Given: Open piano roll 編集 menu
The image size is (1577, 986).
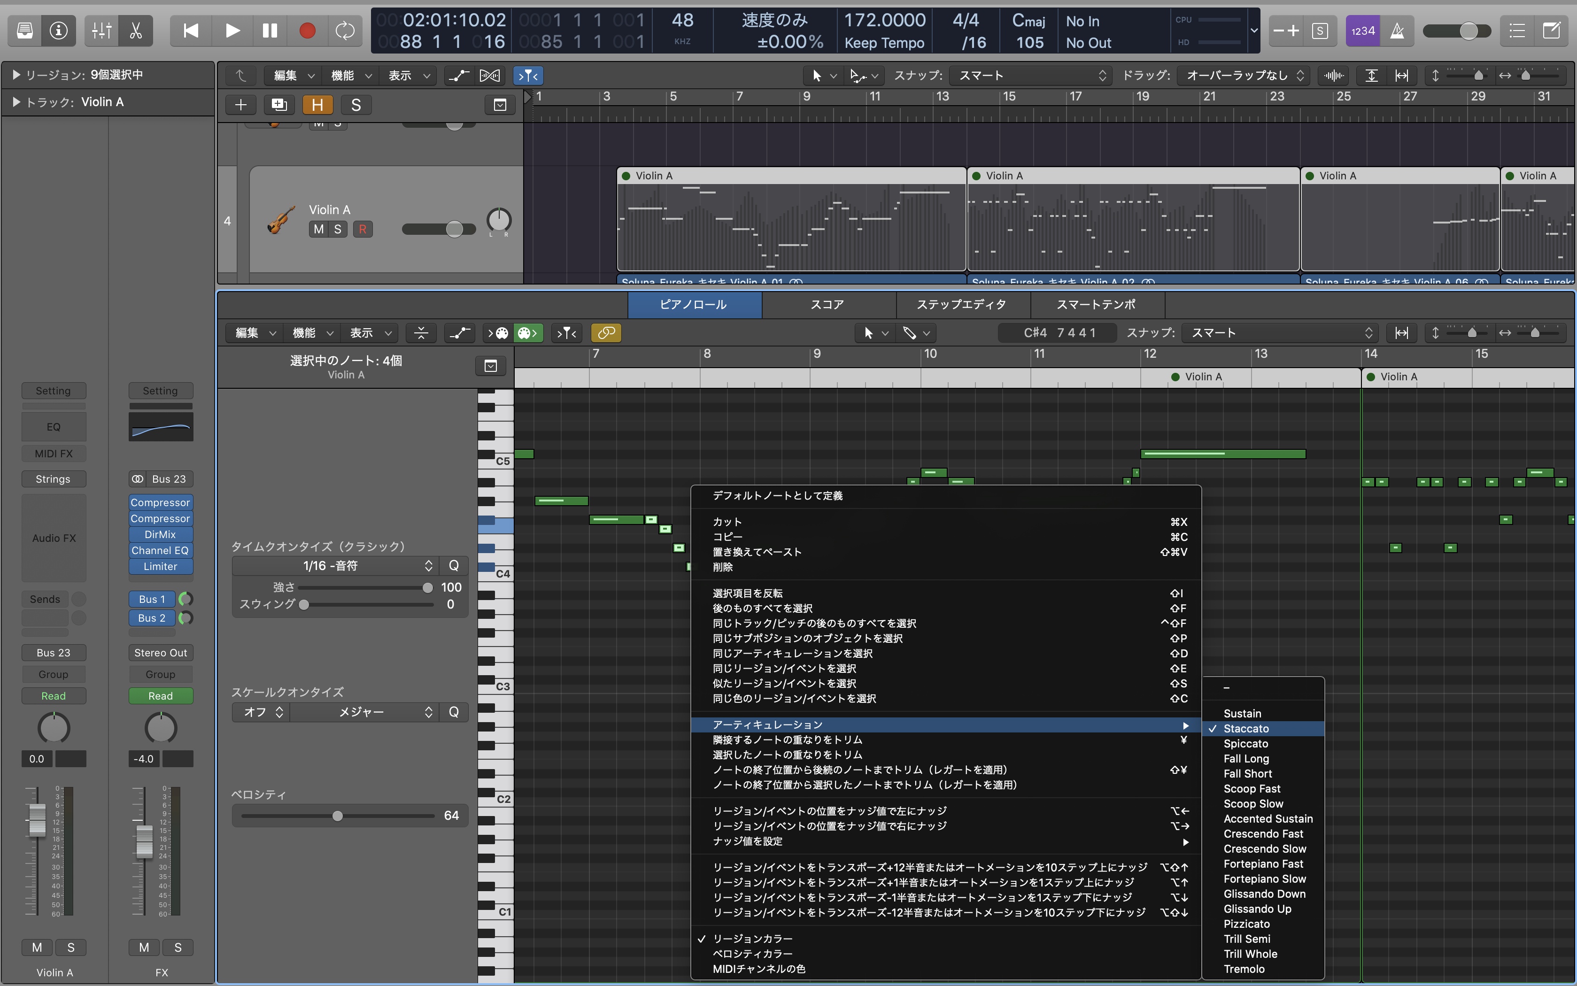Looking at the screenshot, I should click(255, 333).
